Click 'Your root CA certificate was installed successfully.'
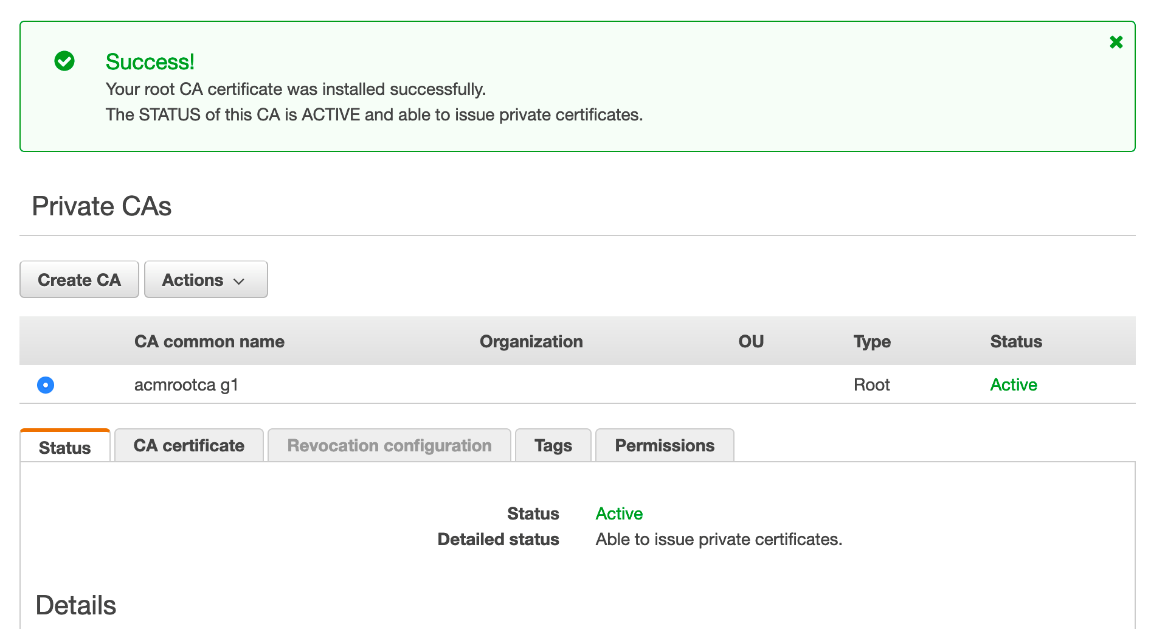Screen dimensions: 1165x629 pos(296,89)
